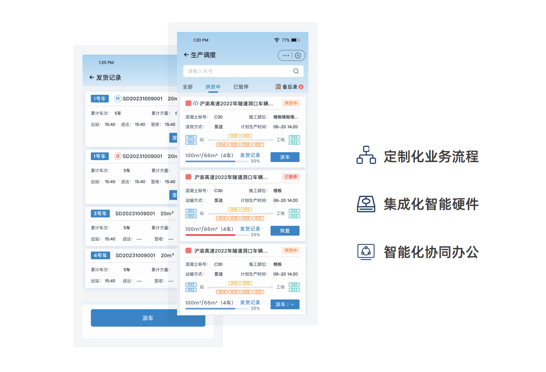Click 智能化协同办公 collaboration icon
The width and height of the screenshot is (546, 372).
[x=366, y=252]
